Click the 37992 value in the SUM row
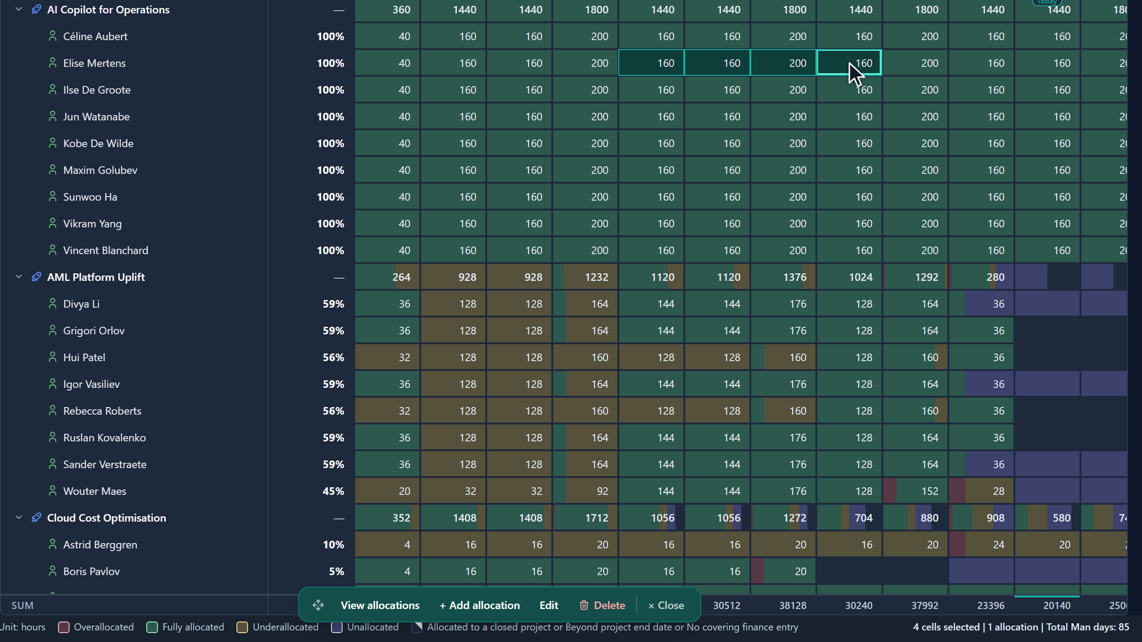Screen dimensions: 1142x642 click(925, 605)
